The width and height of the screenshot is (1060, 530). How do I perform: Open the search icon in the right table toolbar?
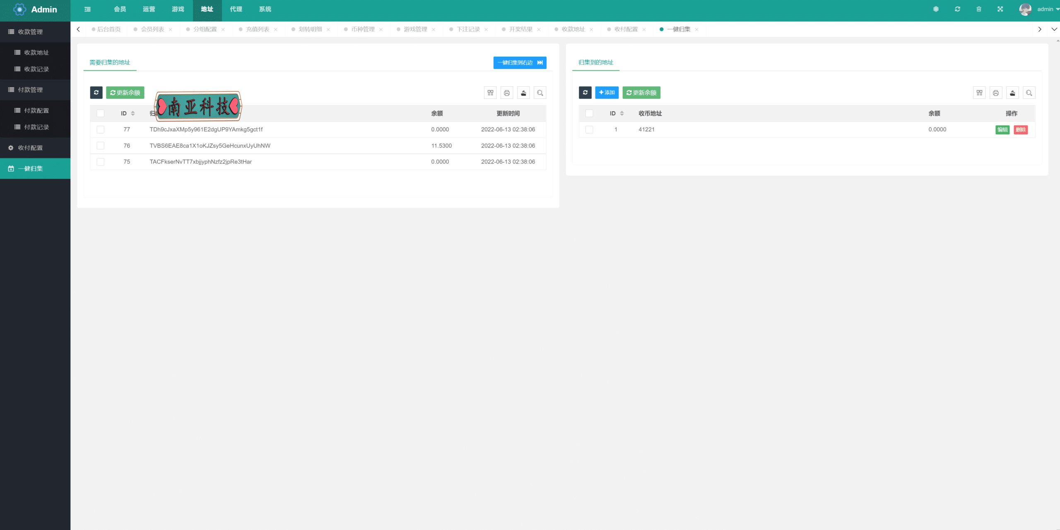(x=1029, y=93)
